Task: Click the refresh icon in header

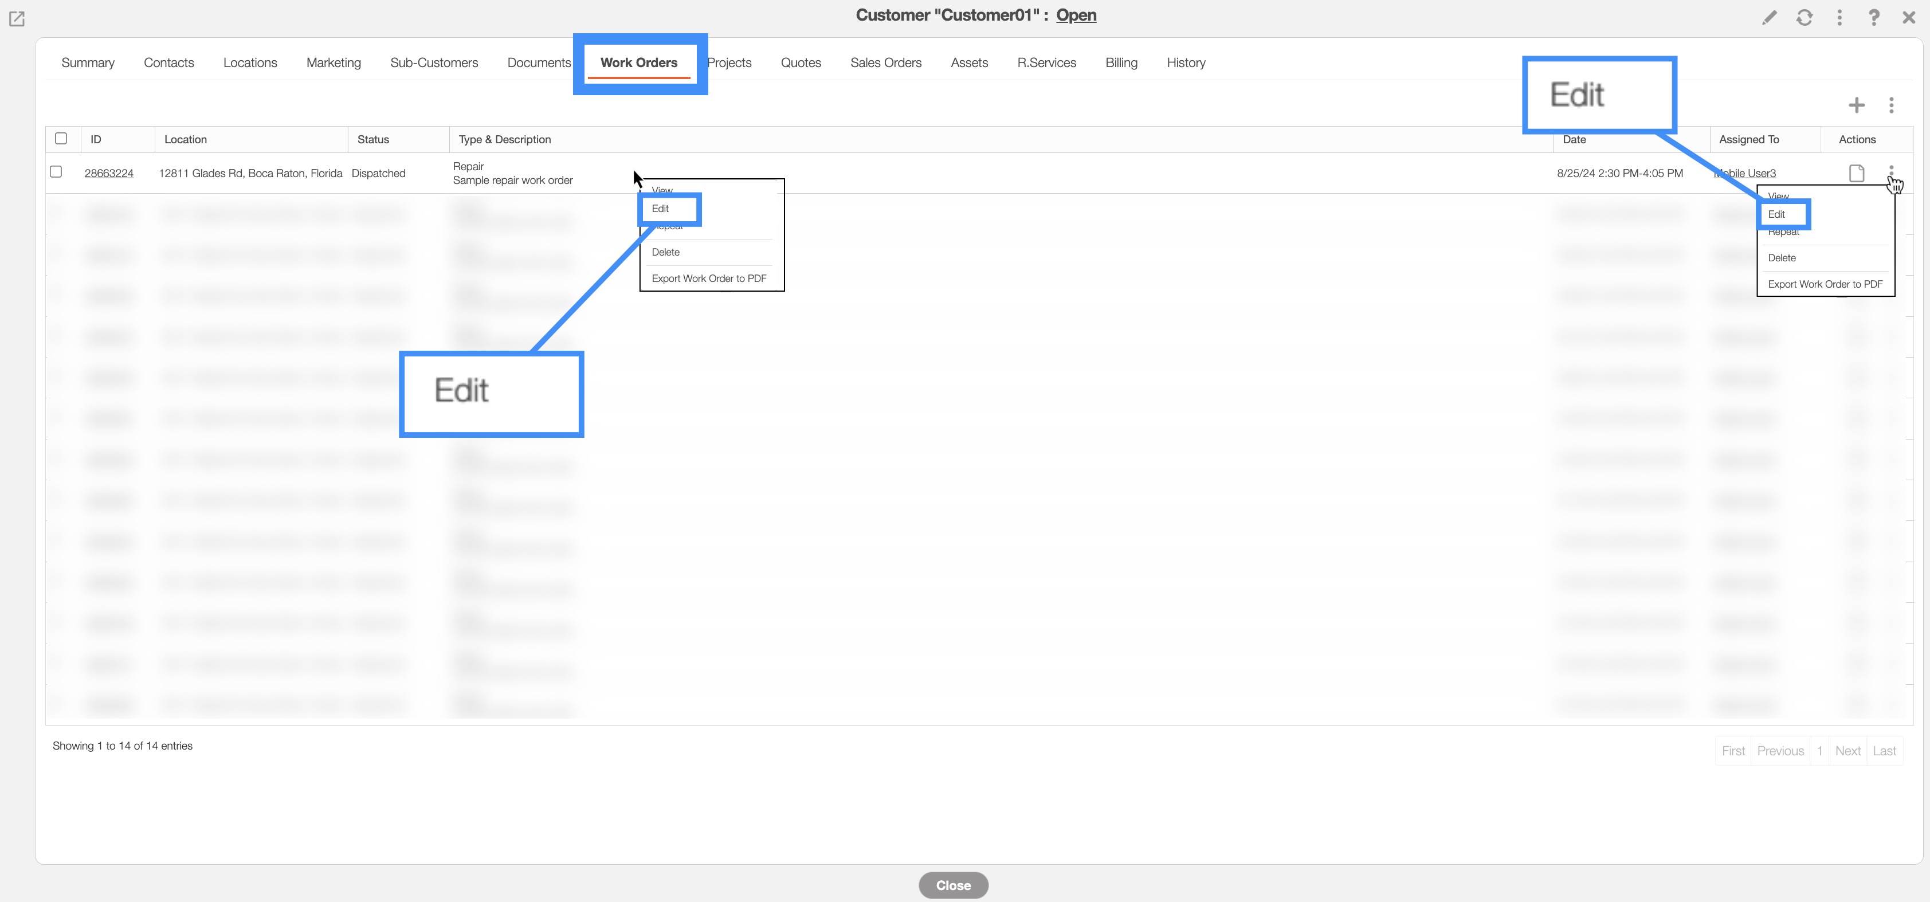Action: (1804, 17)
